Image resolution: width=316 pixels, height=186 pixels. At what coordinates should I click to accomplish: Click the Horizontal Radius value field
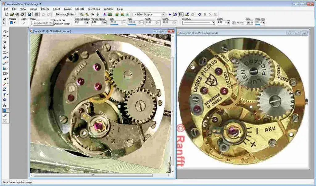[x=79, y=22]
